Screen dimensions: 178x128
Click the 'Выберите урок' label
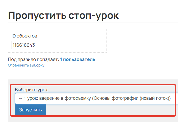pos(31,90)
